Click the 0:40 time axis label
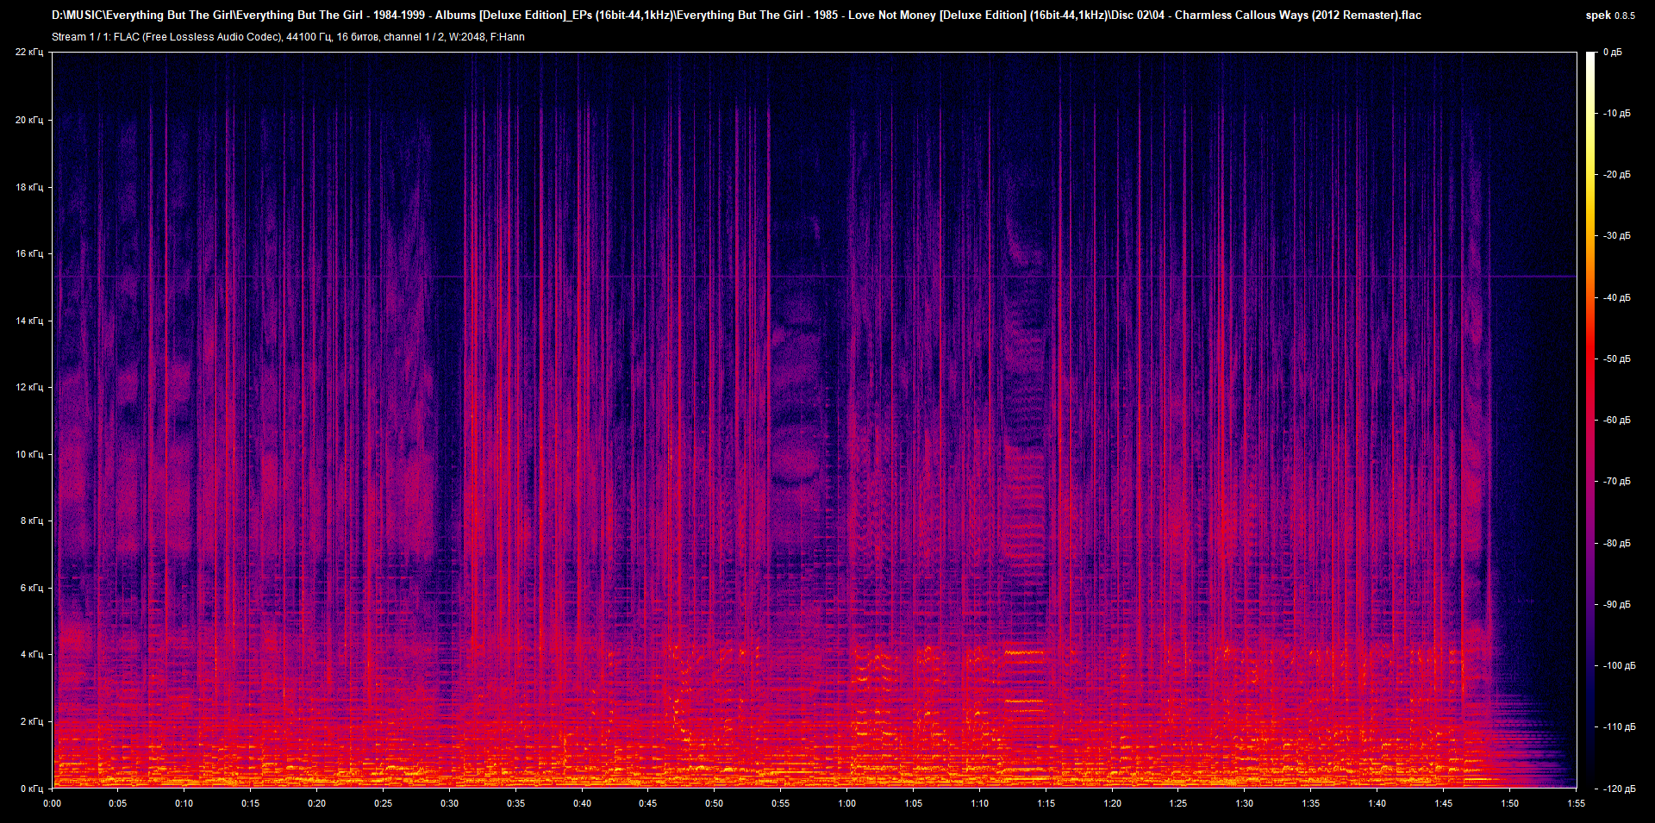This screenshot has width=1655, height=823. [583, 803]
